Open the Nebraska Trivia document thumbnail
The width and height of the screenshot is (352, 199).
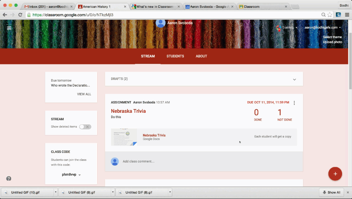[x=124, y=137]
